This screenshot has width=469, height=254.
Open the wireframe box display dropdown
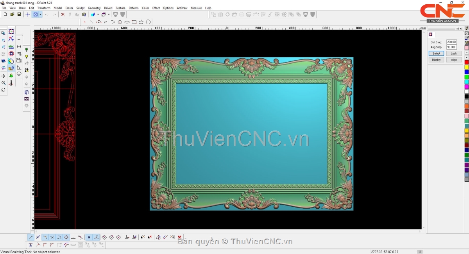coord(108,14)
